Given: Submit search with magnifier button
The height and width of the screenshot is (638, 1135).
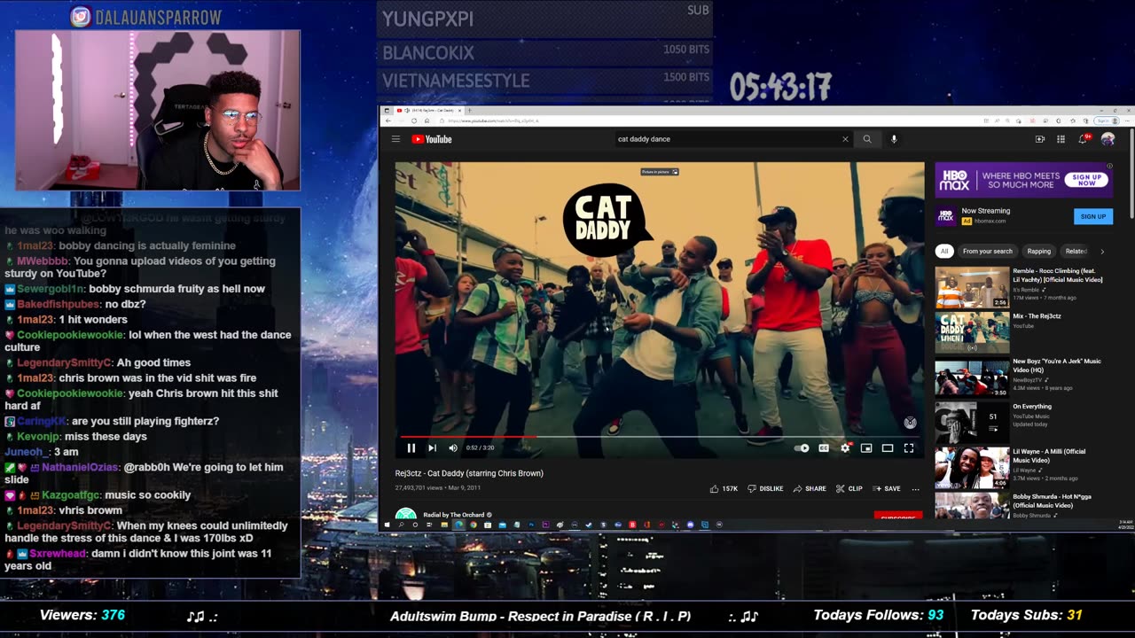Looking at the screenshot, I should click(x=867, y=139).
